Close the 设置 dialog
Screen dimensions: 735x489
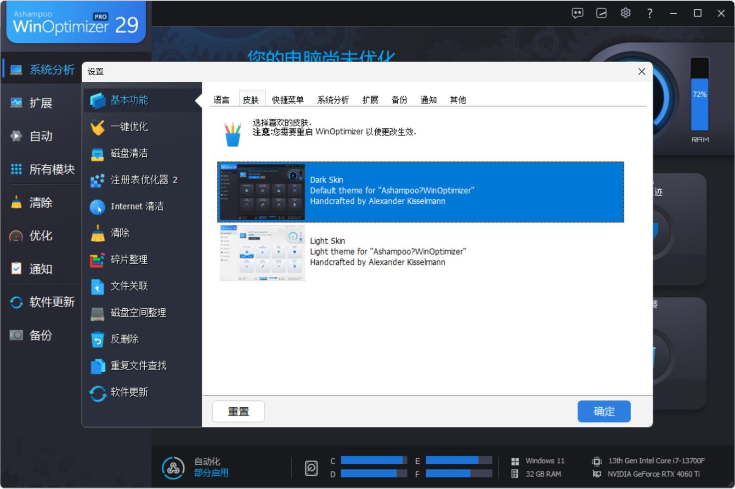(x=642, y=72)
